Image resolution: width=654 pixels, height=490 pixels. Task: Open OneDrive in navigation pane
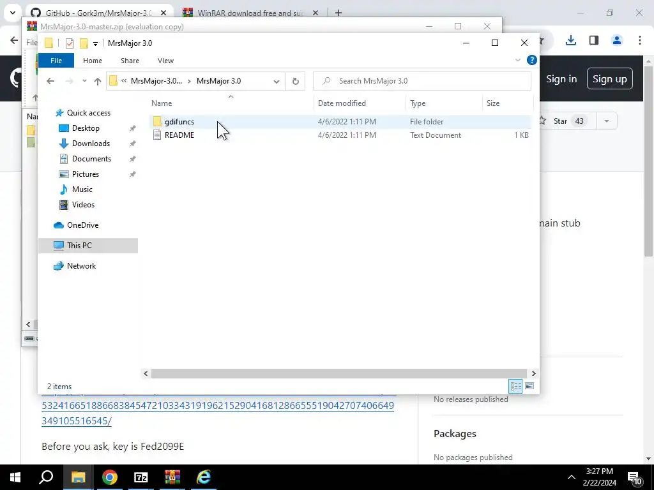pos(82,225)
